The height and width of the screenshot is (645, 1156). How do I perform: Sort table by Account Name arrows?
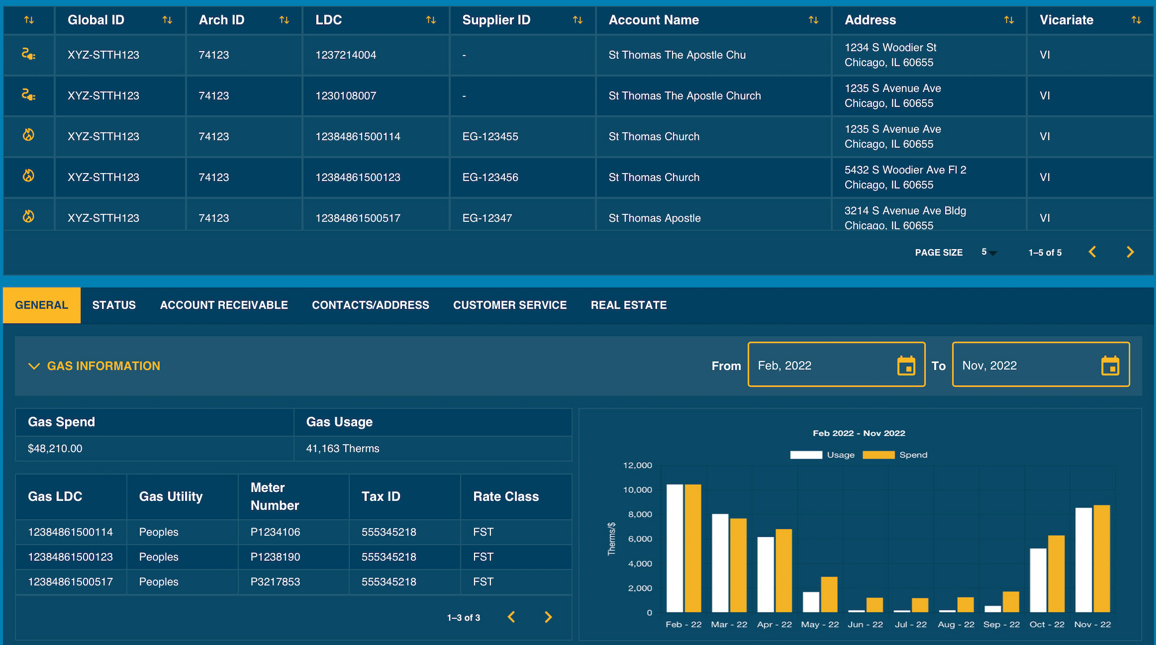pos(813,20)
